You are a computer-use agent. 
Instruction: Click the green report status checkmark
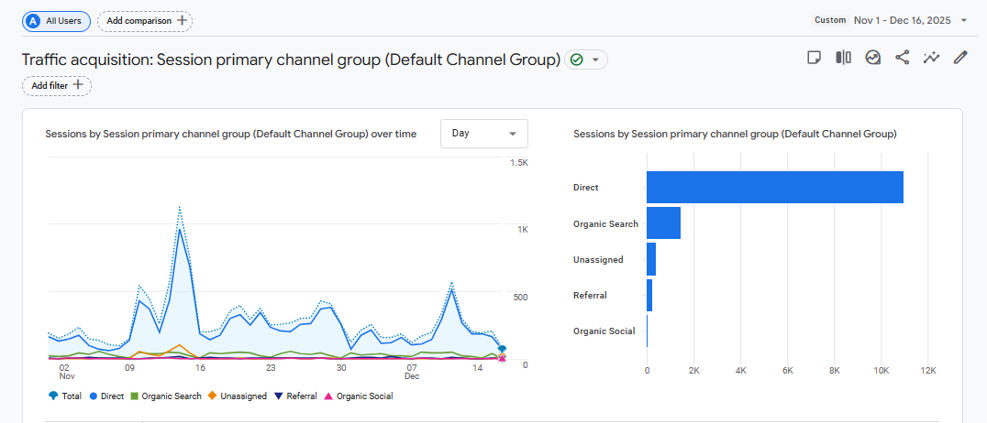point(577,60)
